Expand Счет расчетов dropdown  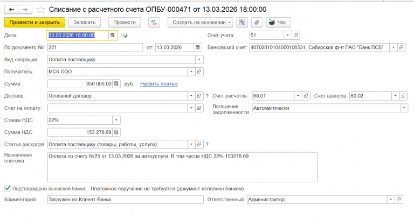click(x=298, y=96)
